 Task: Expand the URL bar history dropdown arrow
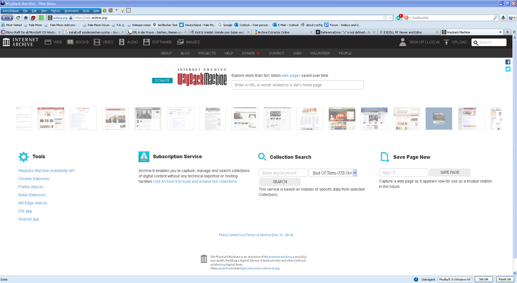click(x=391, y=18)
